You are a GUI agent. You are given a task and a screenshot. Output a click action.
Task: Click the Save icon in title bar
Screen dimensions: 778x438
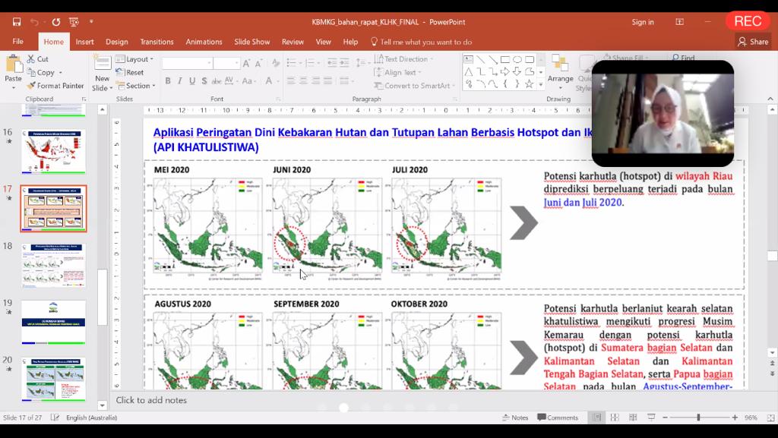[17, 22]
